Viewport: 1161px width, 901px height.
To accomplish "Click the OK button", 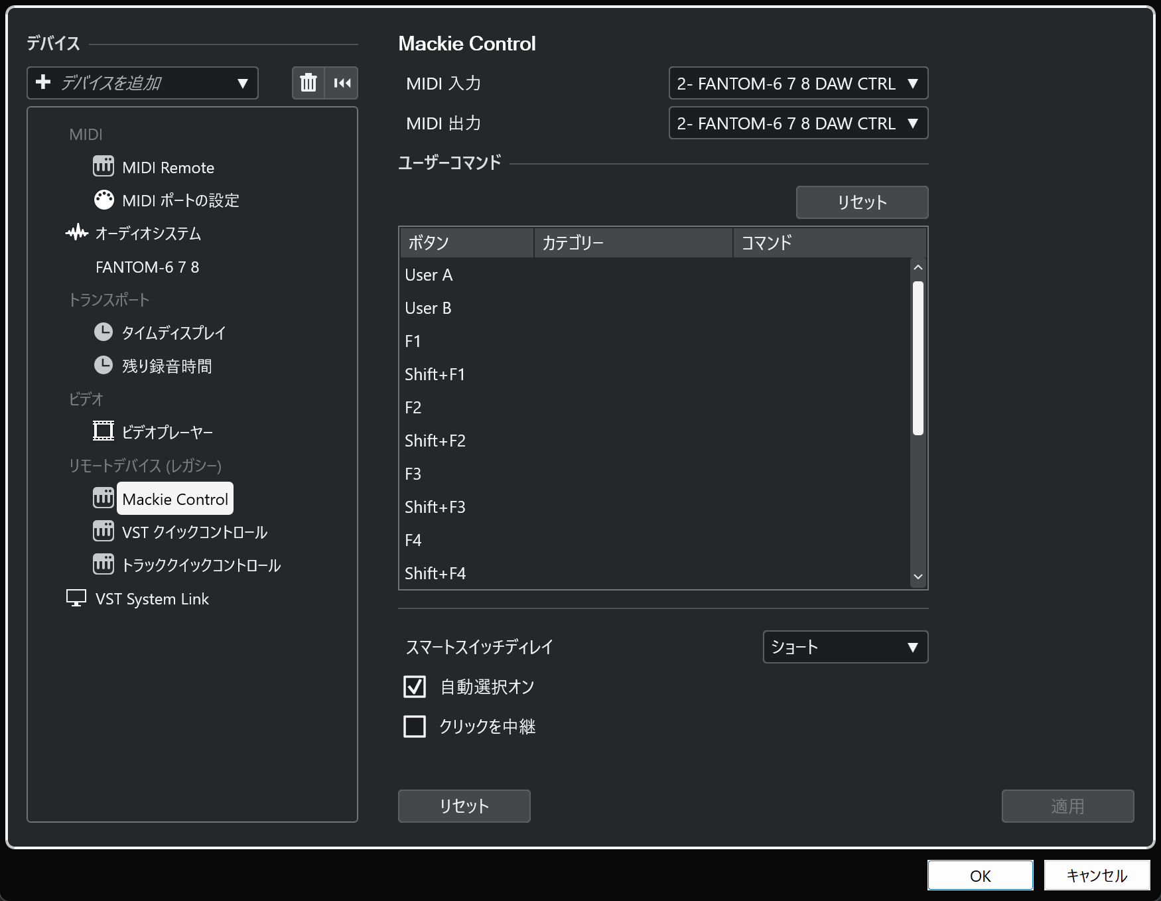I will pyautogui.click(x=980, y=876).
